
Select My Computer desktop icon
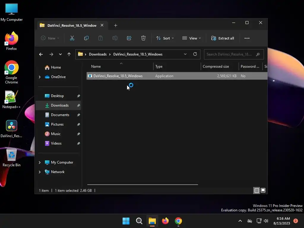tap(12, 12)
